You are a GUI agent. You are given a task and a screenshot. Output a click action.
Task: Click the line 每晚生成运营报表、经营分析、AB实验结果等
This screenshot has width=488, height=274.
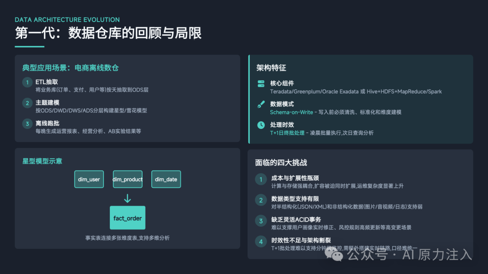pyautogui.click(x=88, y=131)
